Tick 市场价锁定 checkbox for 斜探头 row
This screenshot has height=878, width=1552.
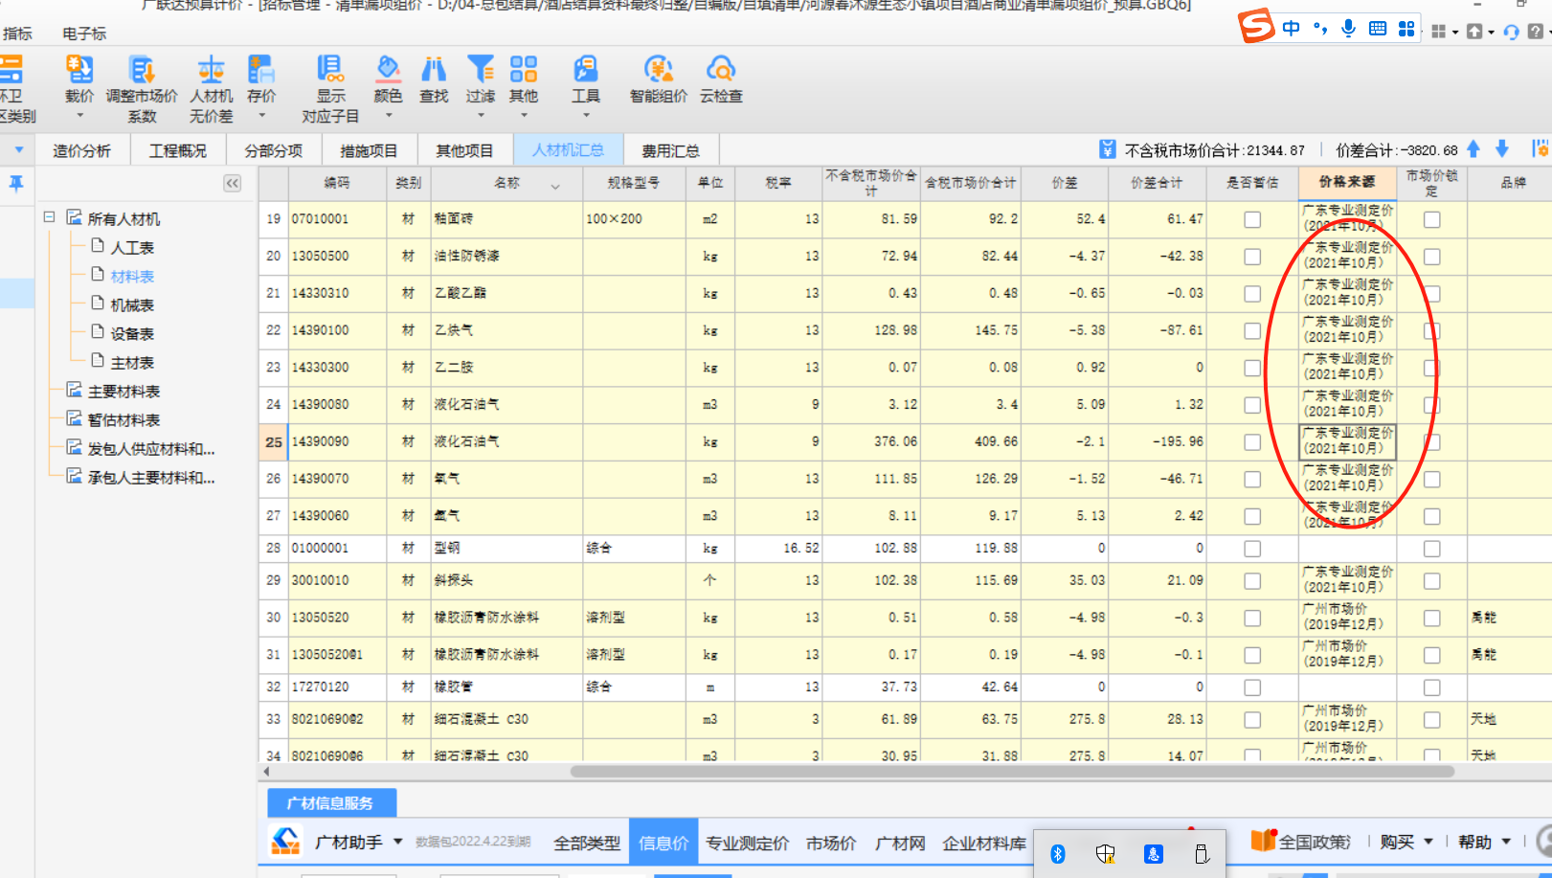[x=1431, y=581]
